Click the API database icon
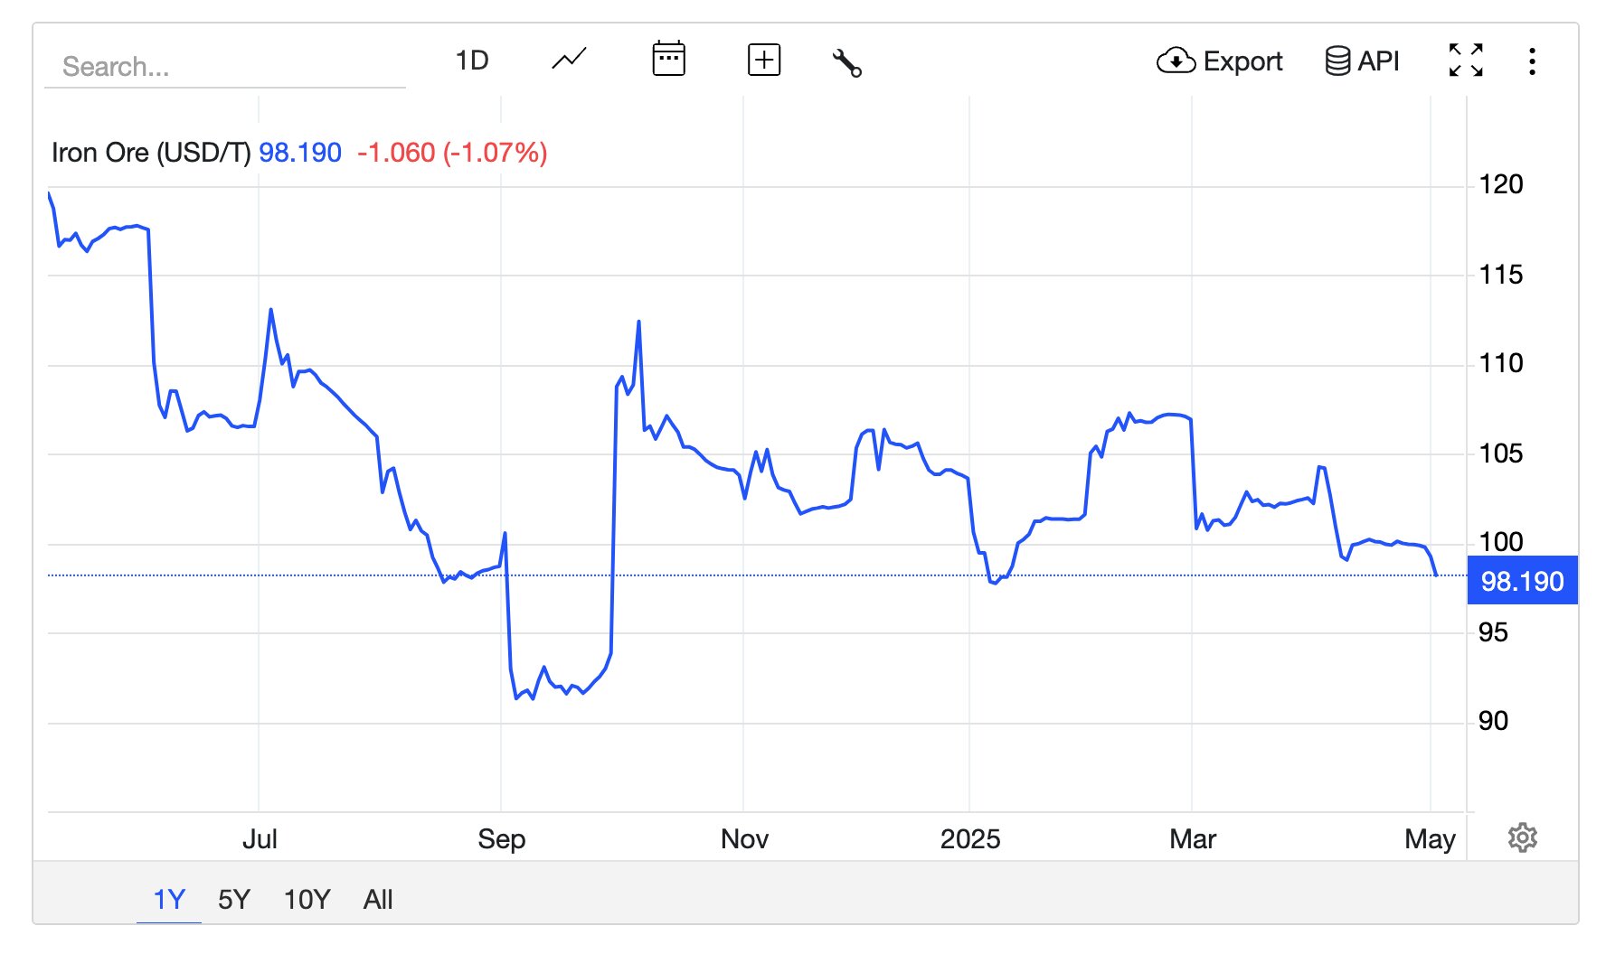This screenshot has height=954, width=1606. click(x=1337, y=61)
